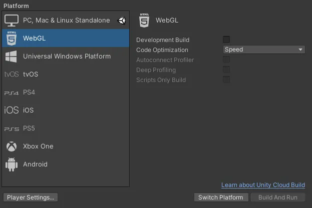The width and height of the screenshot is (312, 208).
Task: Toggle the Deep Profiling checkbox
Action: 226,70
